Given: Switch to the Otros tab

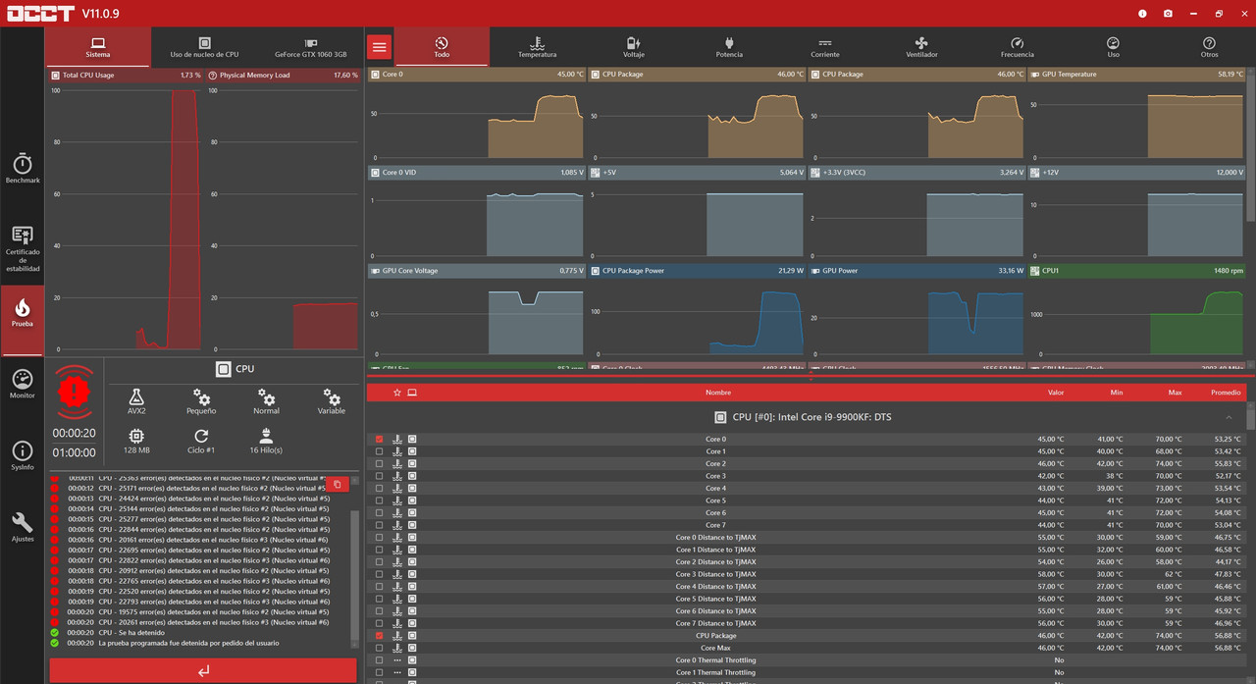Looking at the screenshot, I should click(x=1209, y=47).
